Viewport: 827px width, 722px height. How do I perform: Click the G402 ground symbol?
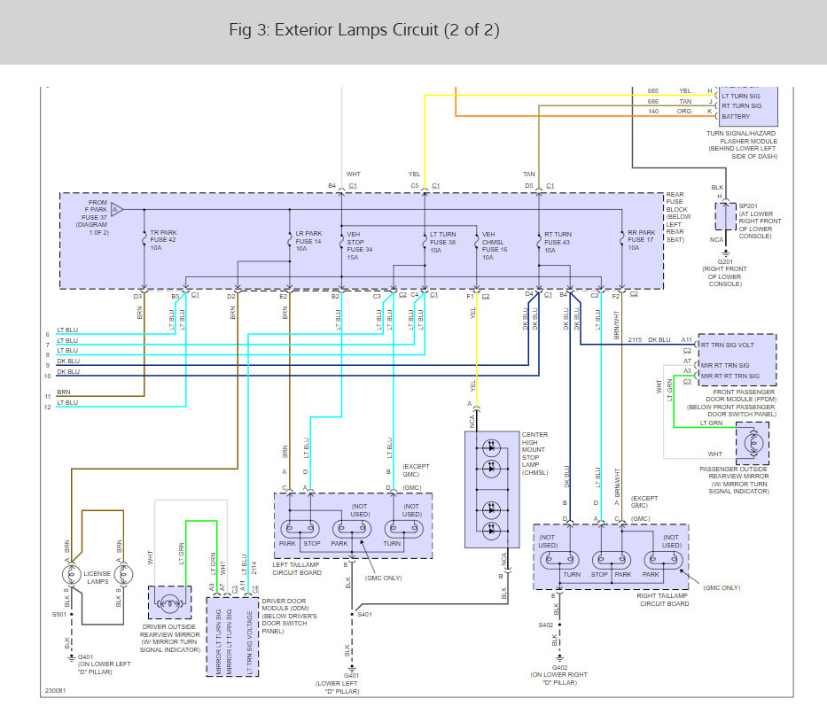coord(559,658)
